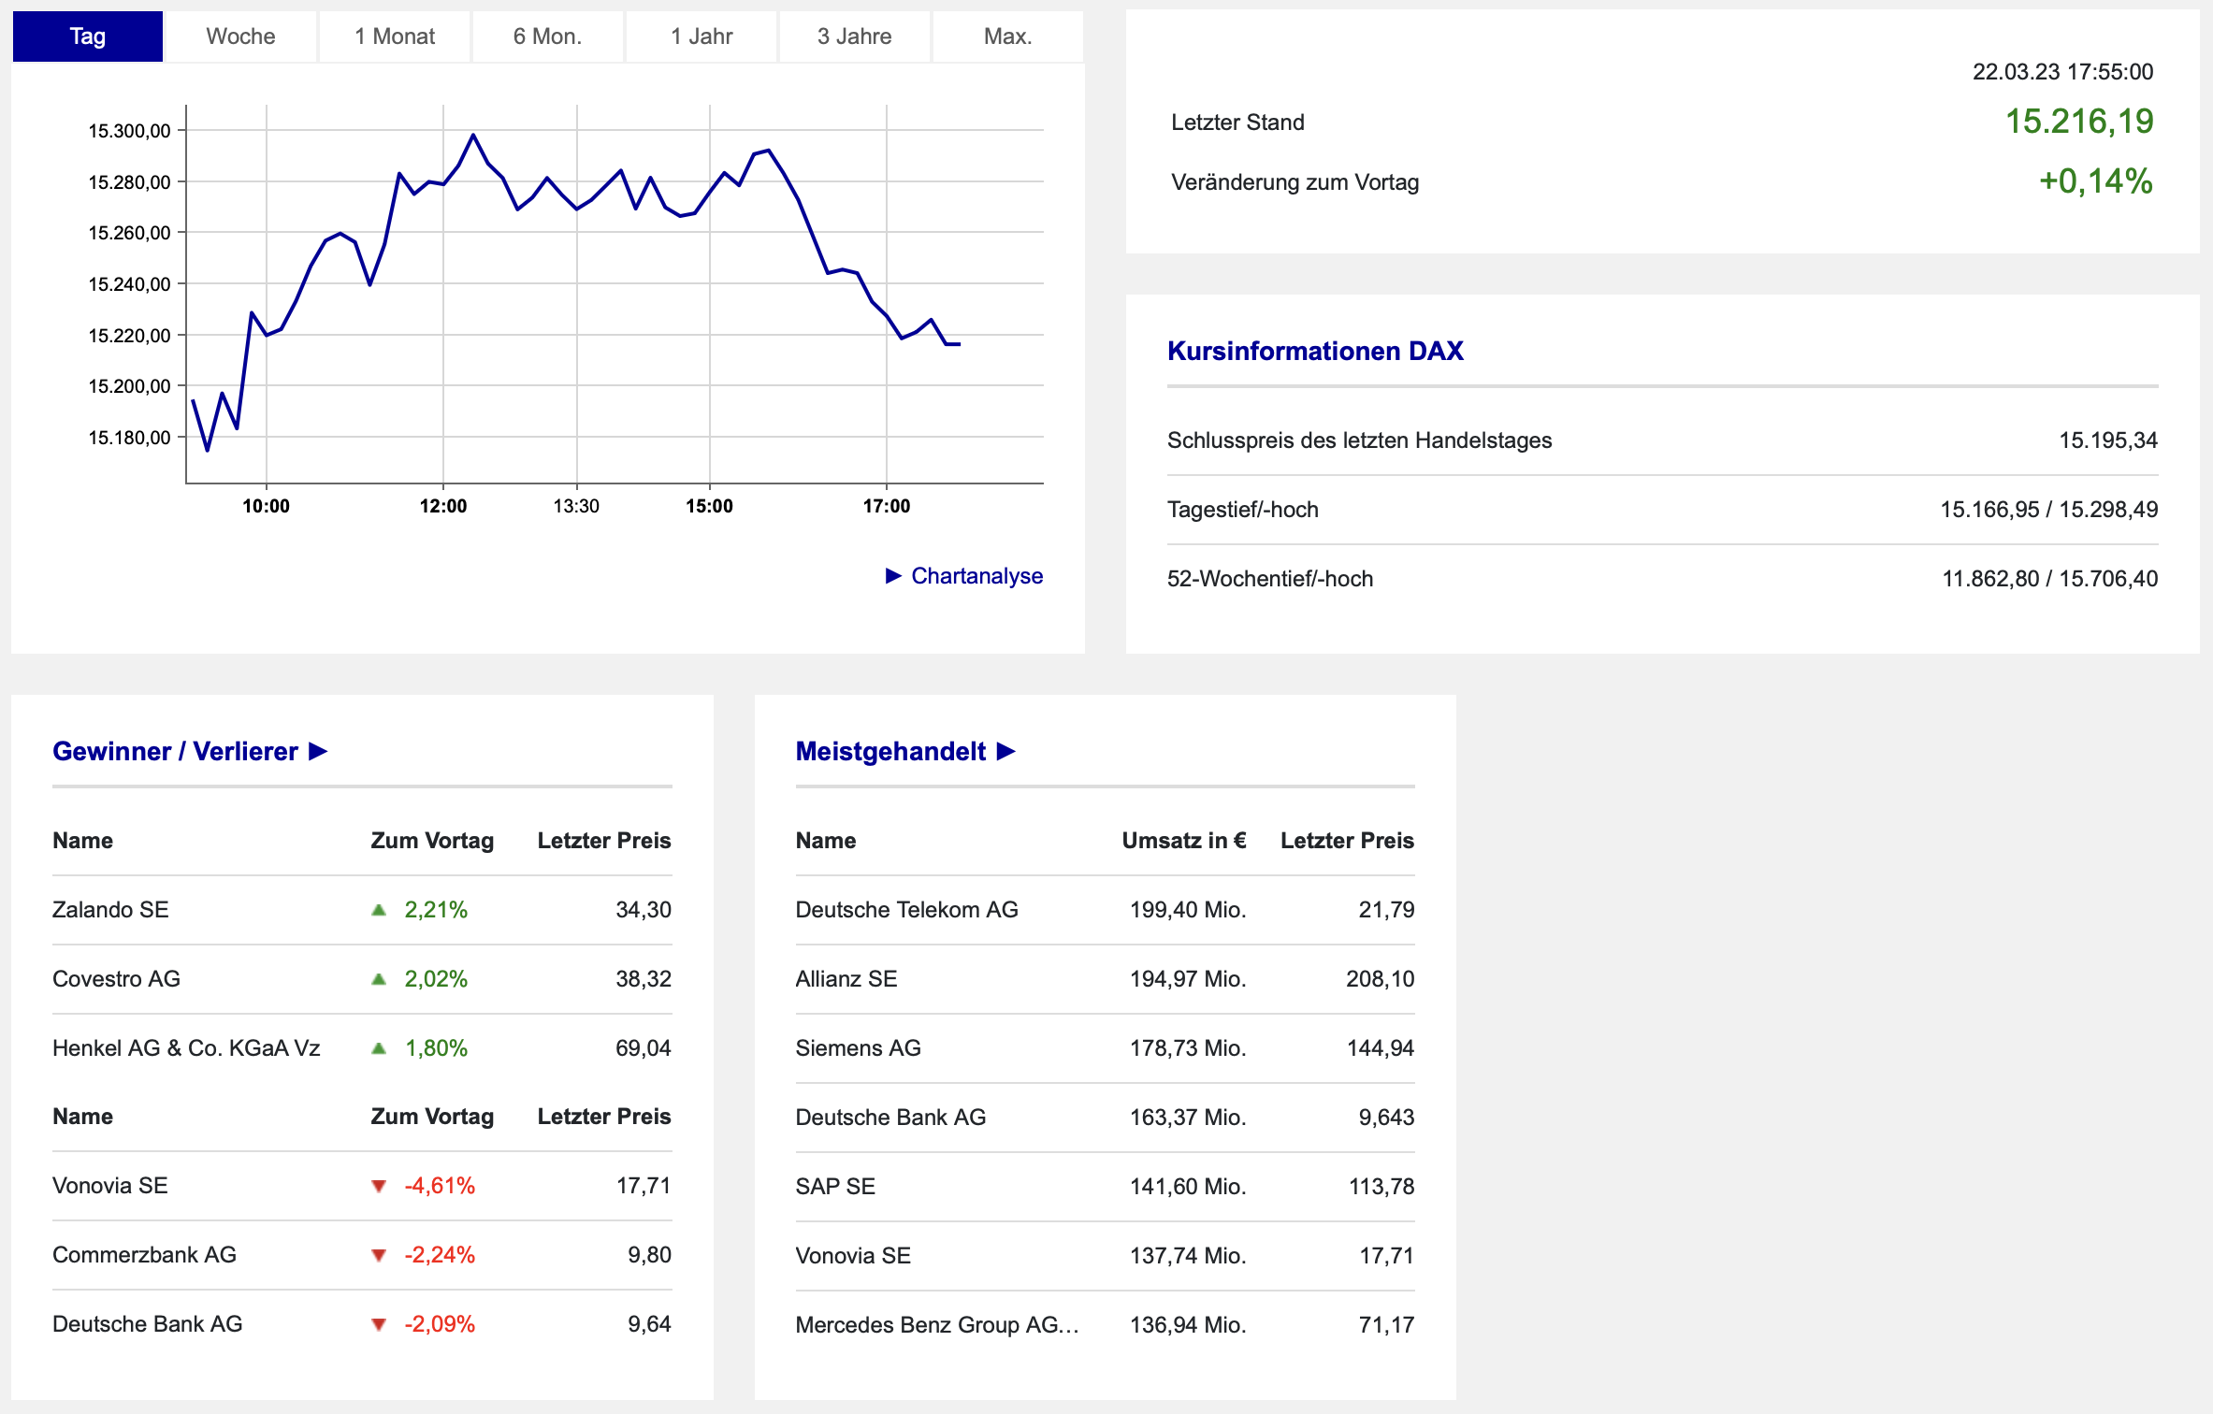Switch chart to 1 Jahr view

[x=702, y=36]
